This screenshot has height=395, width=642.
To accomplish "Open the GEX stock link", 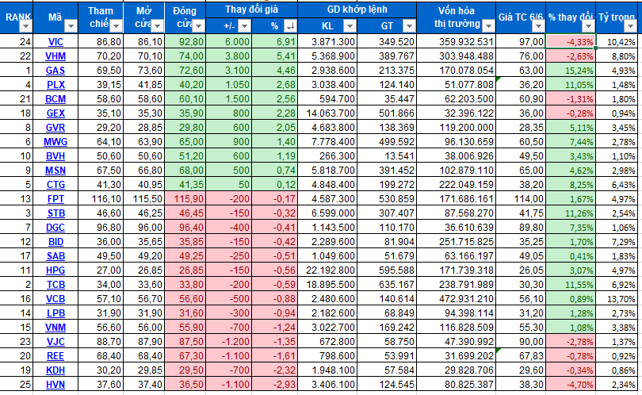I will pyautogui.click(x=55, y=113).
